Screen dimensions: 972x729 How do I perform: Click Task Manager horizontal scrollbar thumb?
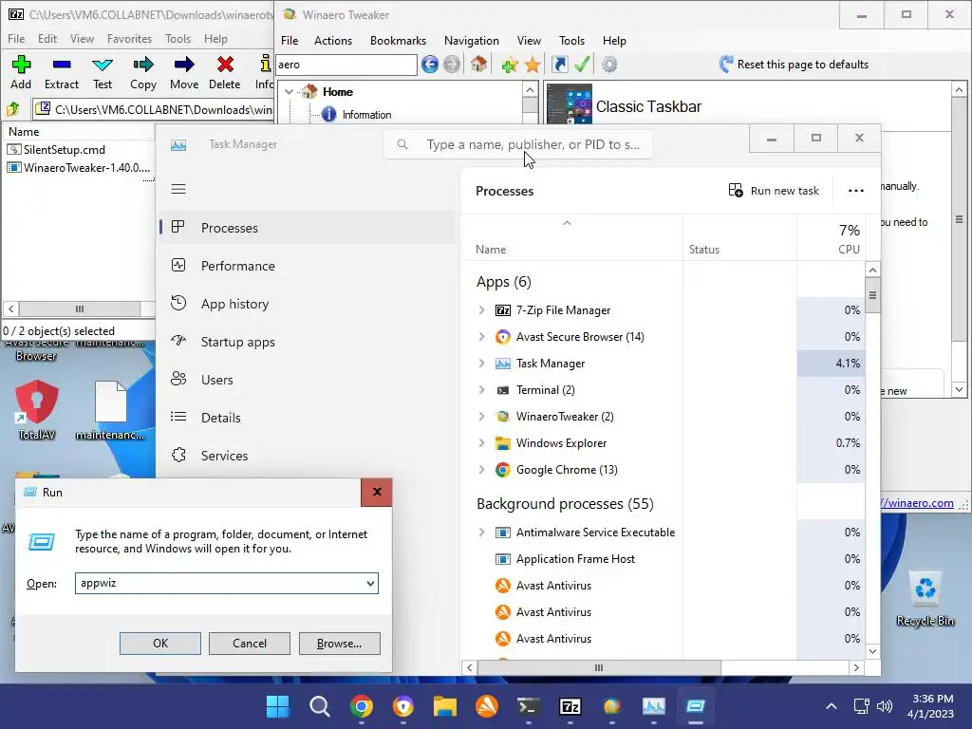click(x=599, y=667)
